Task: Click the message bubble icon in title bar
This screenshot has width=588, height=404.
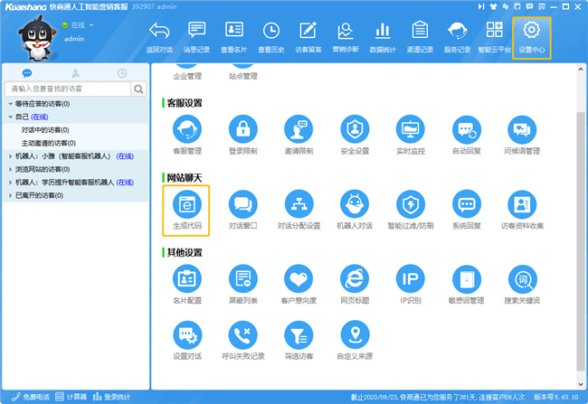Action: (x=529, y=6)
